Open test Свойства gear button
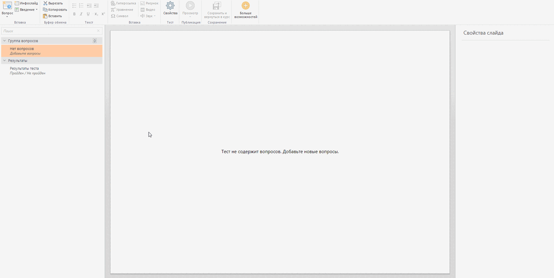 tap(170, 8)
